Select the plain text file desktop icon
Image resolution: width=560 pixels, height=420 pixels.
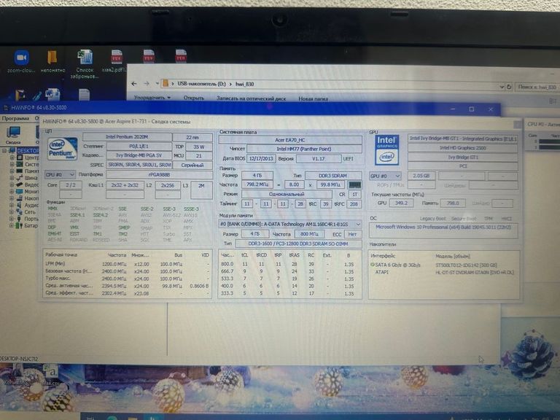click(x=85, y=95)
